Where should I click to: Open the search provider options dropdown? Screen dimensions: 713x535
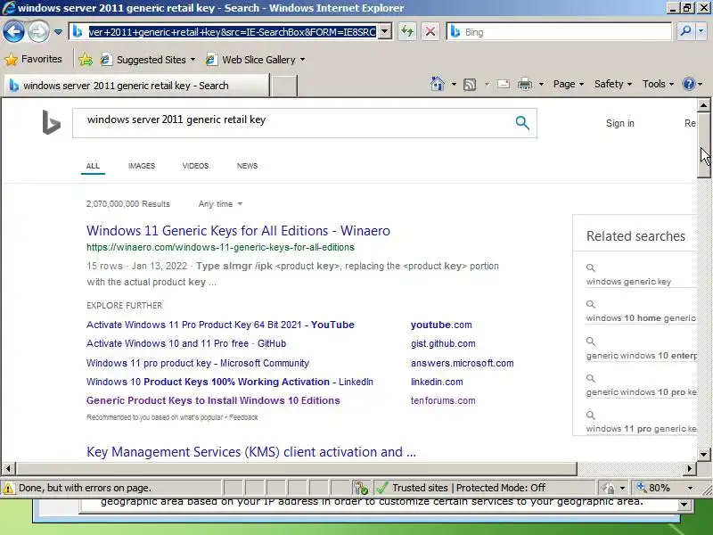click(x=701, y=31)
